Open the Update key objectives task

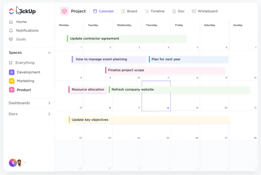pos(149,120)
